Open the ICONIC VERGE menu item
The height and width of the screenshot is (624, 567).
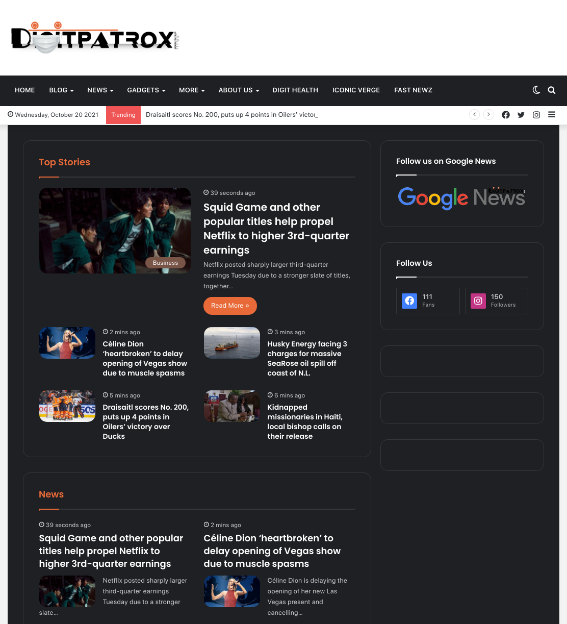356,90
